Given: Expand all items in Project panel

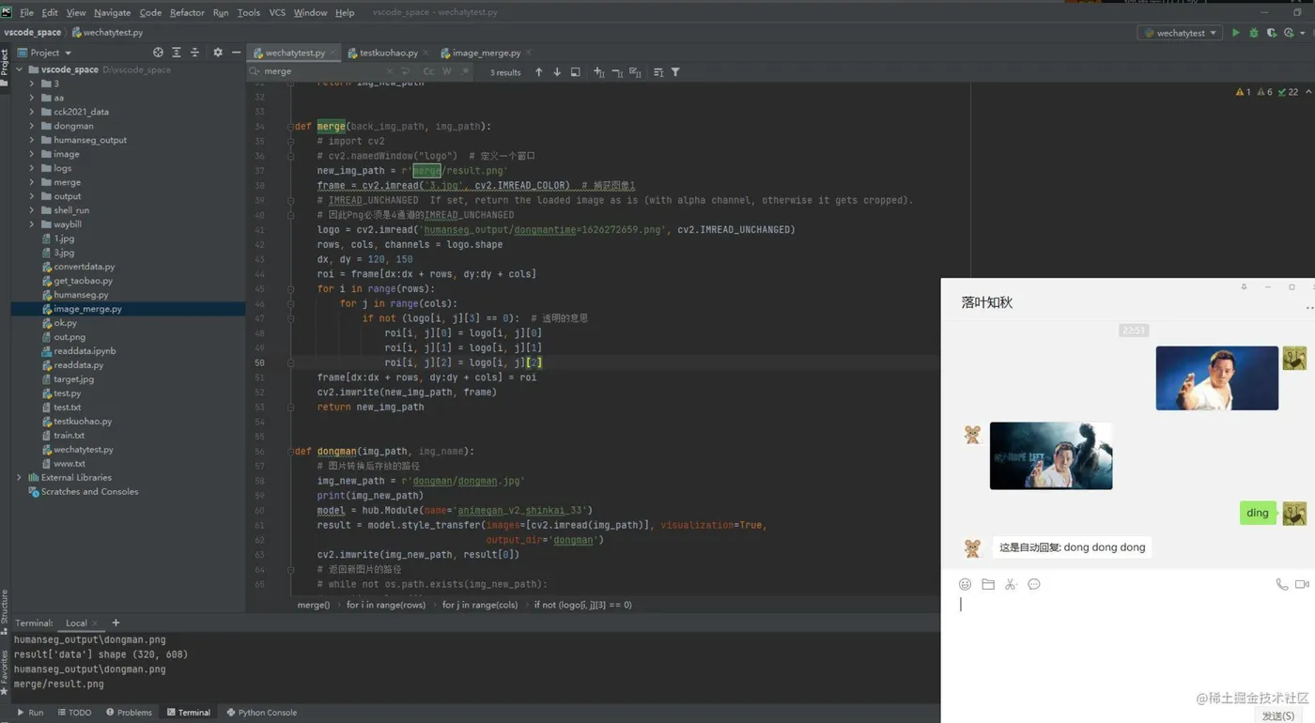Looking at the screenshot, I should click(176, 53).
